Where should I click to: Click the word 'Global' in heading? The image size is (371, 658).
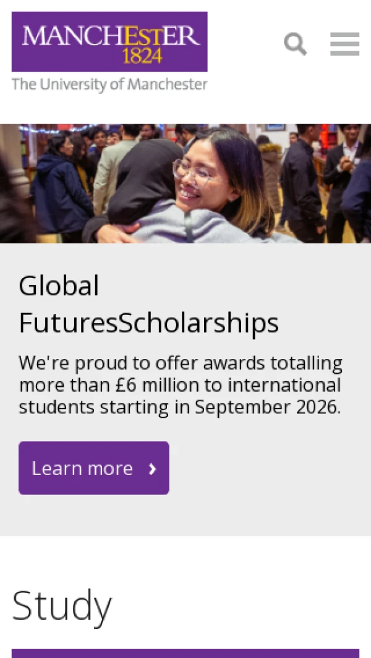(x=59, y=286)
